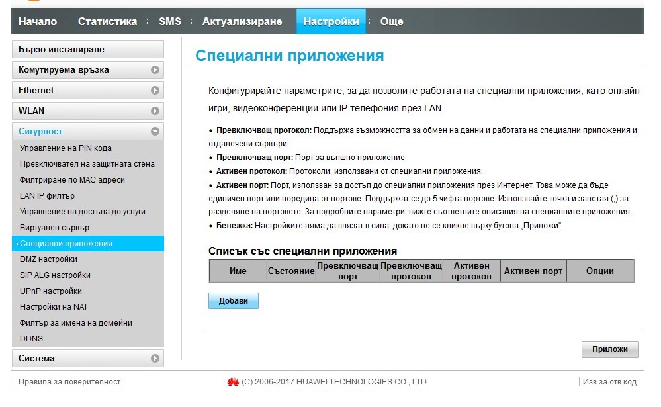Image resolution: width=661 pixels, height=407 pixels.
Task: Click the Име column header
Action: [x=238, y=271]
